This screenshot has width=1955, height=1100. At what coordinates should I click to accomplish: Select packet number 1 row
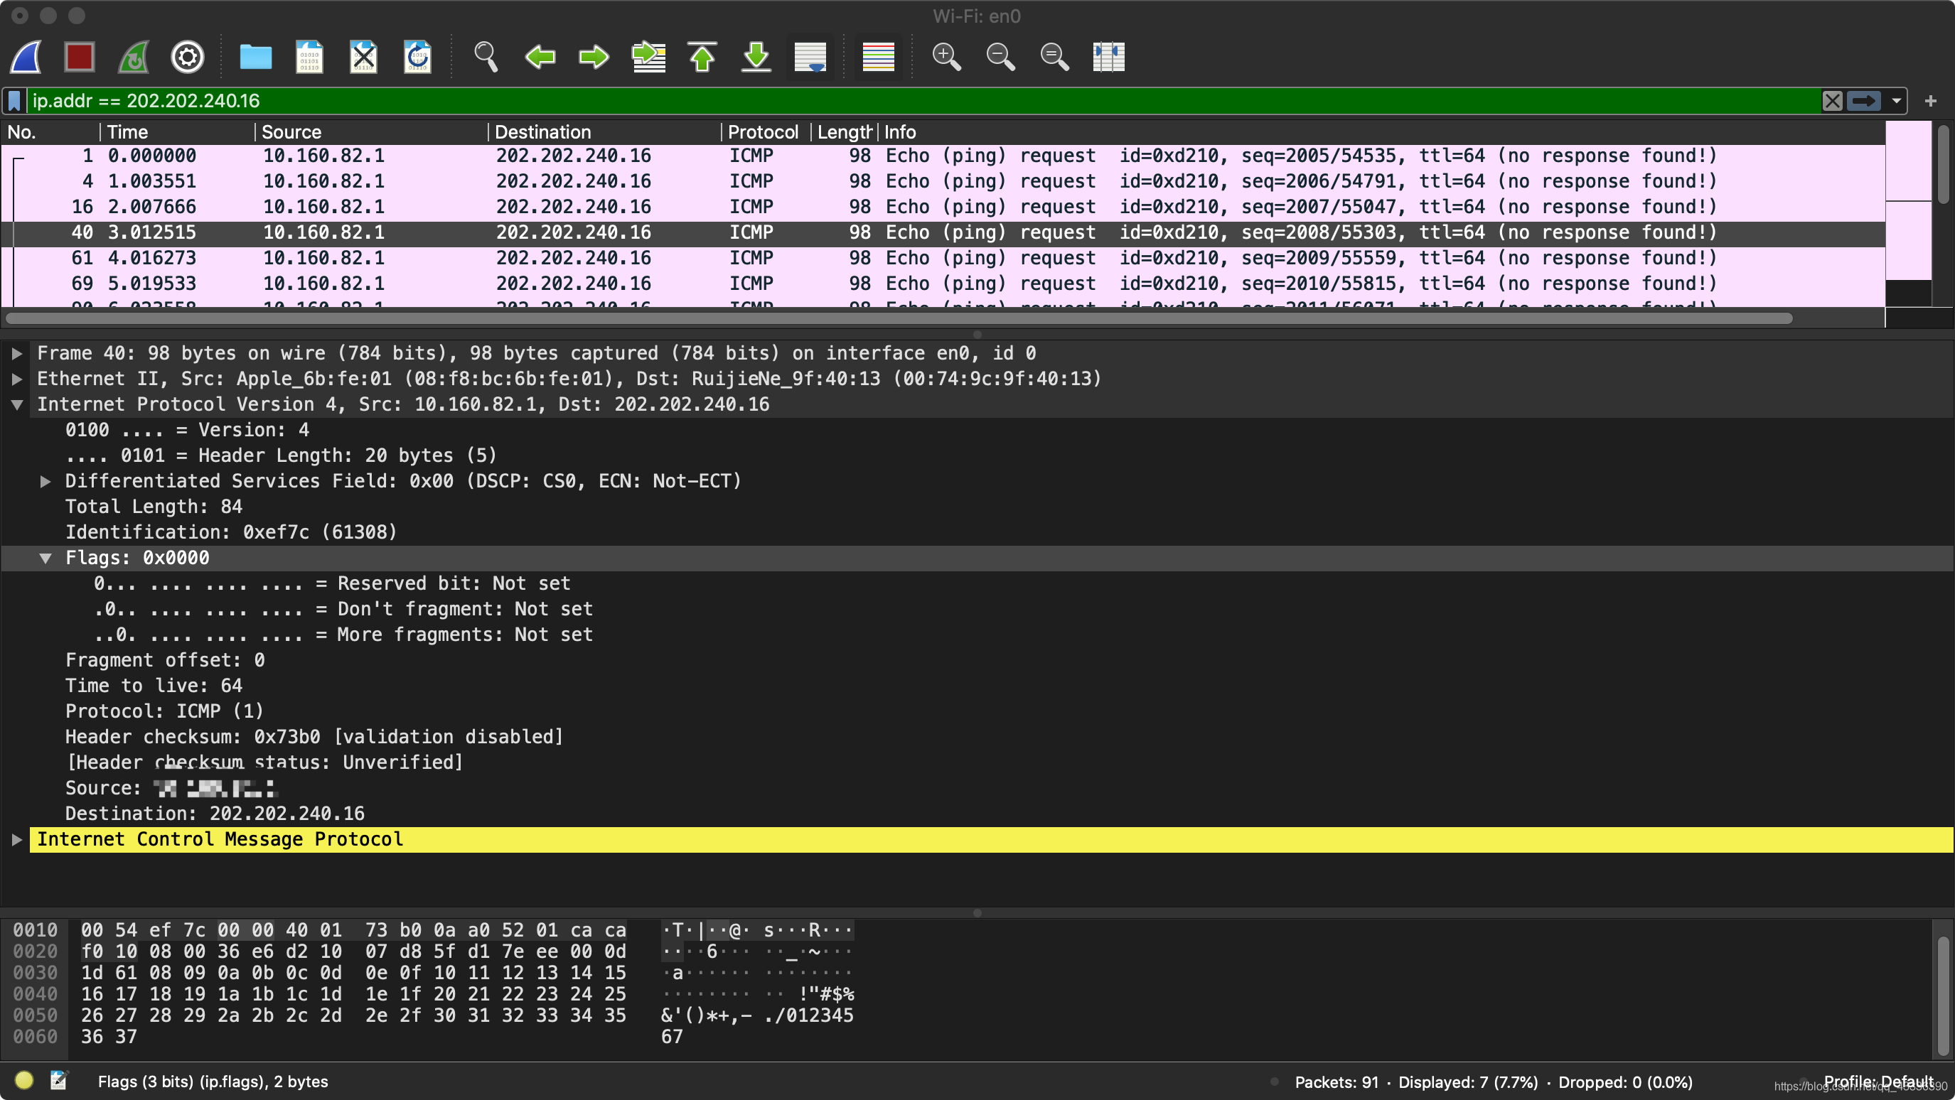[943, 156]
